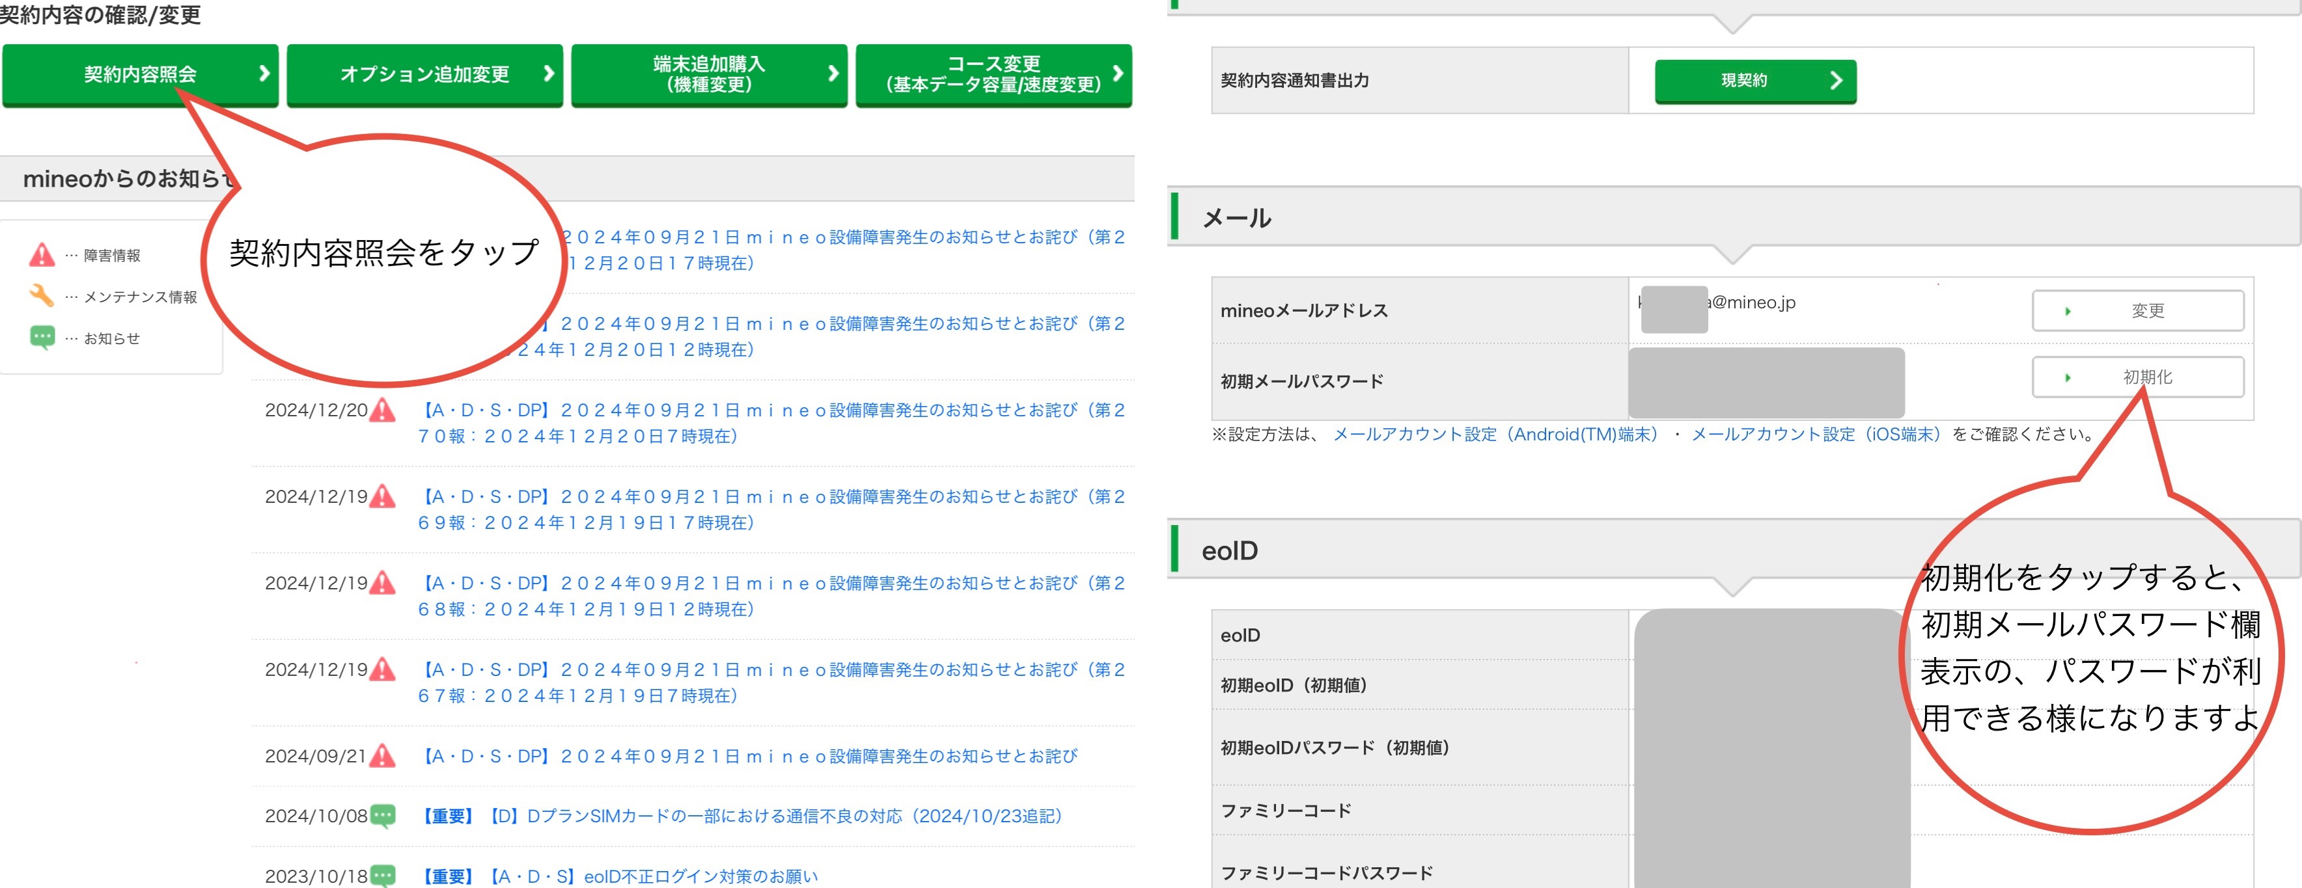Click warning icon beside 2024/09/21 notice

(x=383, y=756)
